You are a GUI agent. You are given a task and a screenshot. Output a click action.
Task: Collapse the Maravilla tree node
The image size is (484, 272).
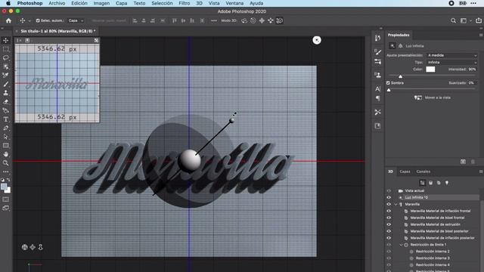(x=396, y=204)
